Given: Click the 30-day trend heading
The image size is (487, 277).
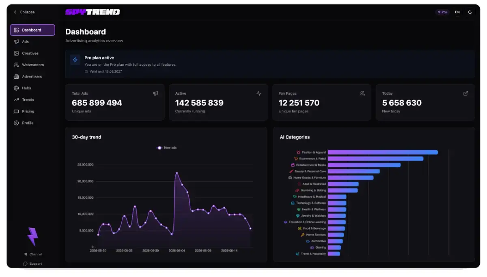Looking at the screenshot, I should coord(86,137).
